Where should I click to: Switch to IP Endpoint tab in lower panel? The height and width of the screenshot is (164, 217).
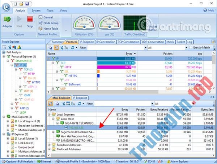tap(80, 98)
